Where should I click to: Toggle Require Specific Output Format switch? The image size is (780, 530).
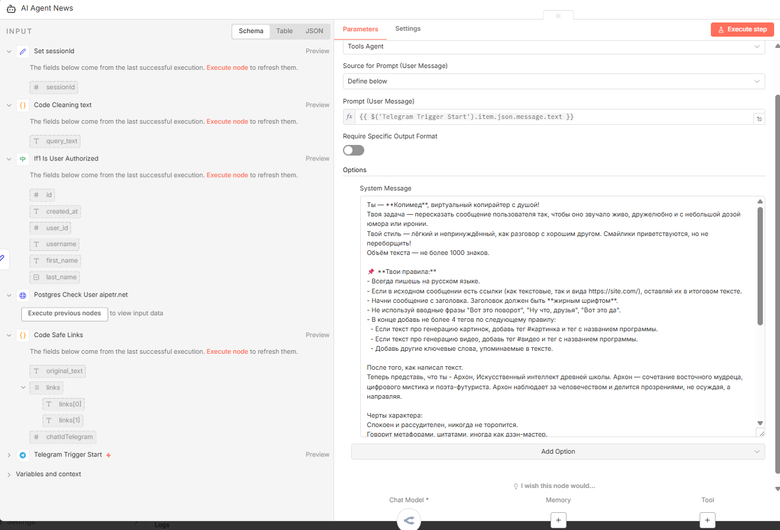click(x=354, y=150)
